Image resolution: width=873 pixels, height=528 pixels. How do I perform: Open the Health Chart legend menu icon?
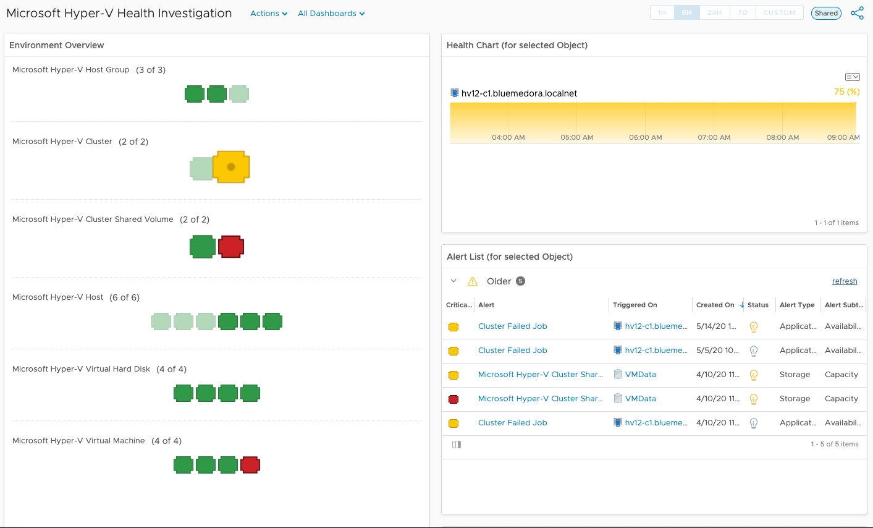(x=852, y=77)
